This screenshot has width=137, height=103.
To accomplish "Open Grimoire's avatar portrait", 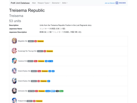I will (x=14, y=91).
